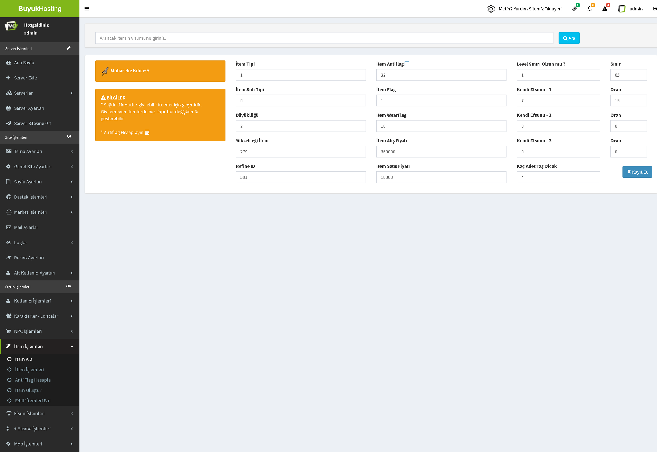Viewport: 657px width, 452px height.
Task: Open calculator icon next to İtem Antiflag
Action: [x=407, y=64]
